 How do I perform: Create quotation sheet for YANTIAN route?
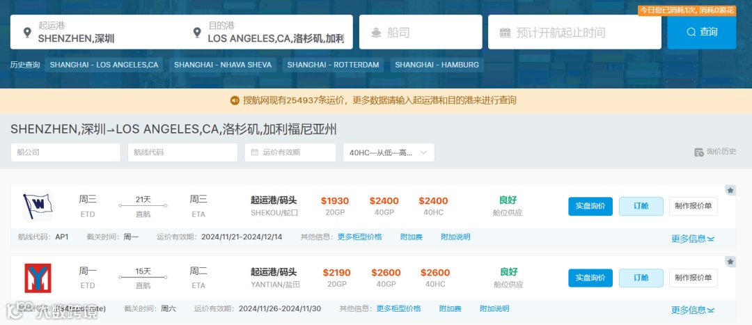tap(694, 278)
